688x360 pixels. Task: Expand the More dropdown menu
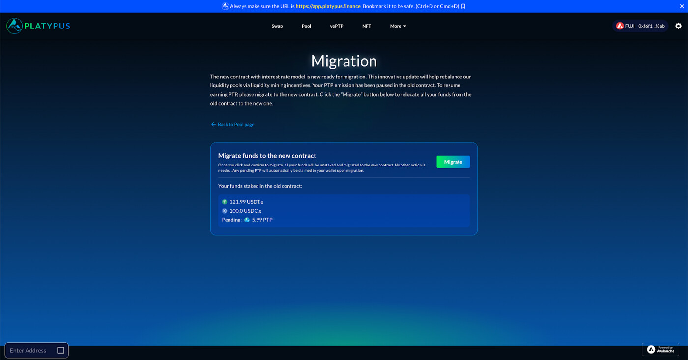(398, 26)
